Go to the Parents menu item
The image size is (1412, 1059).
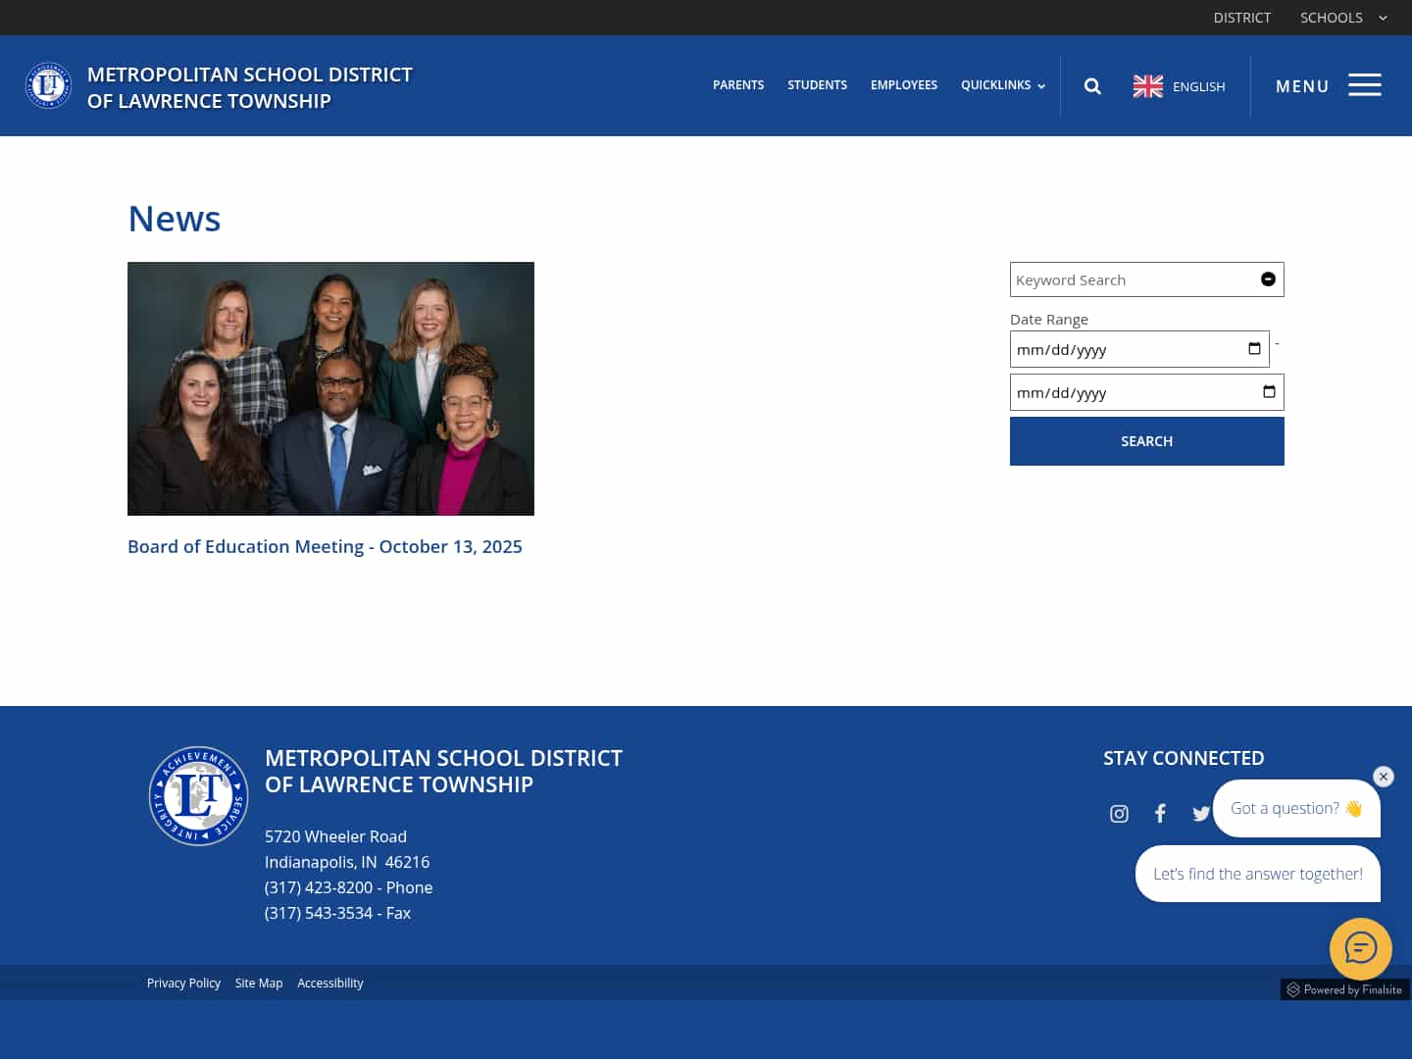coord(737,85)
